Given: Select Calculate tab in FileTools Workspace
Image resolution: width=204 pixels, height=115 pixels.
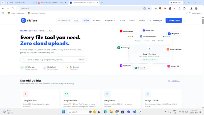Looking at the screenshot, I should [161, 41].
